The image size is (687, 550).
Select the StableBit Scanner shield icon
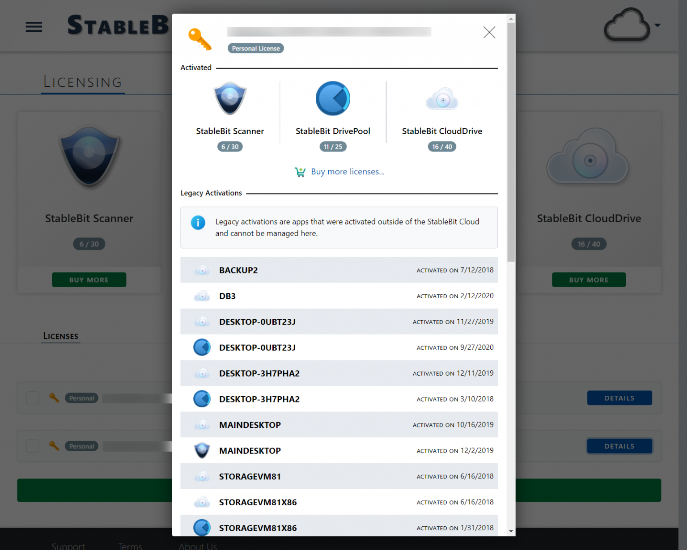coord(230,98)
